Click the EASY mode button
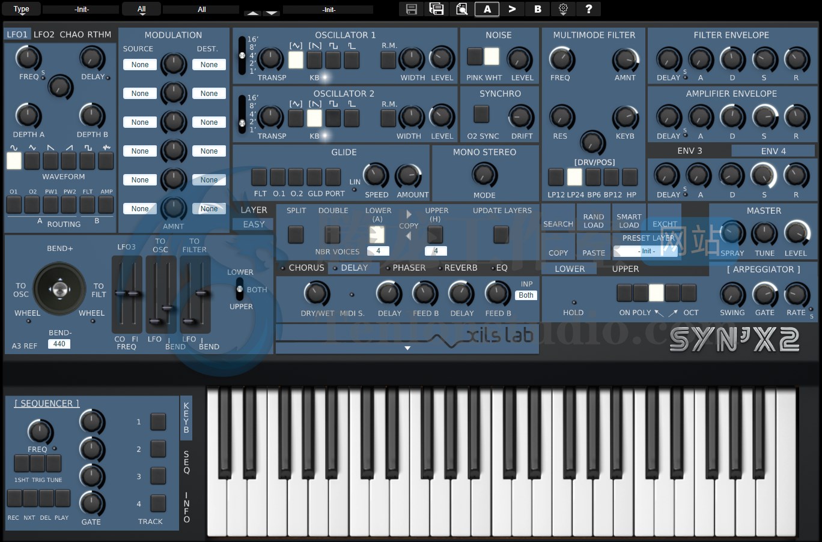The height and width of the screenshot is (542, 822). click(254, 224)
